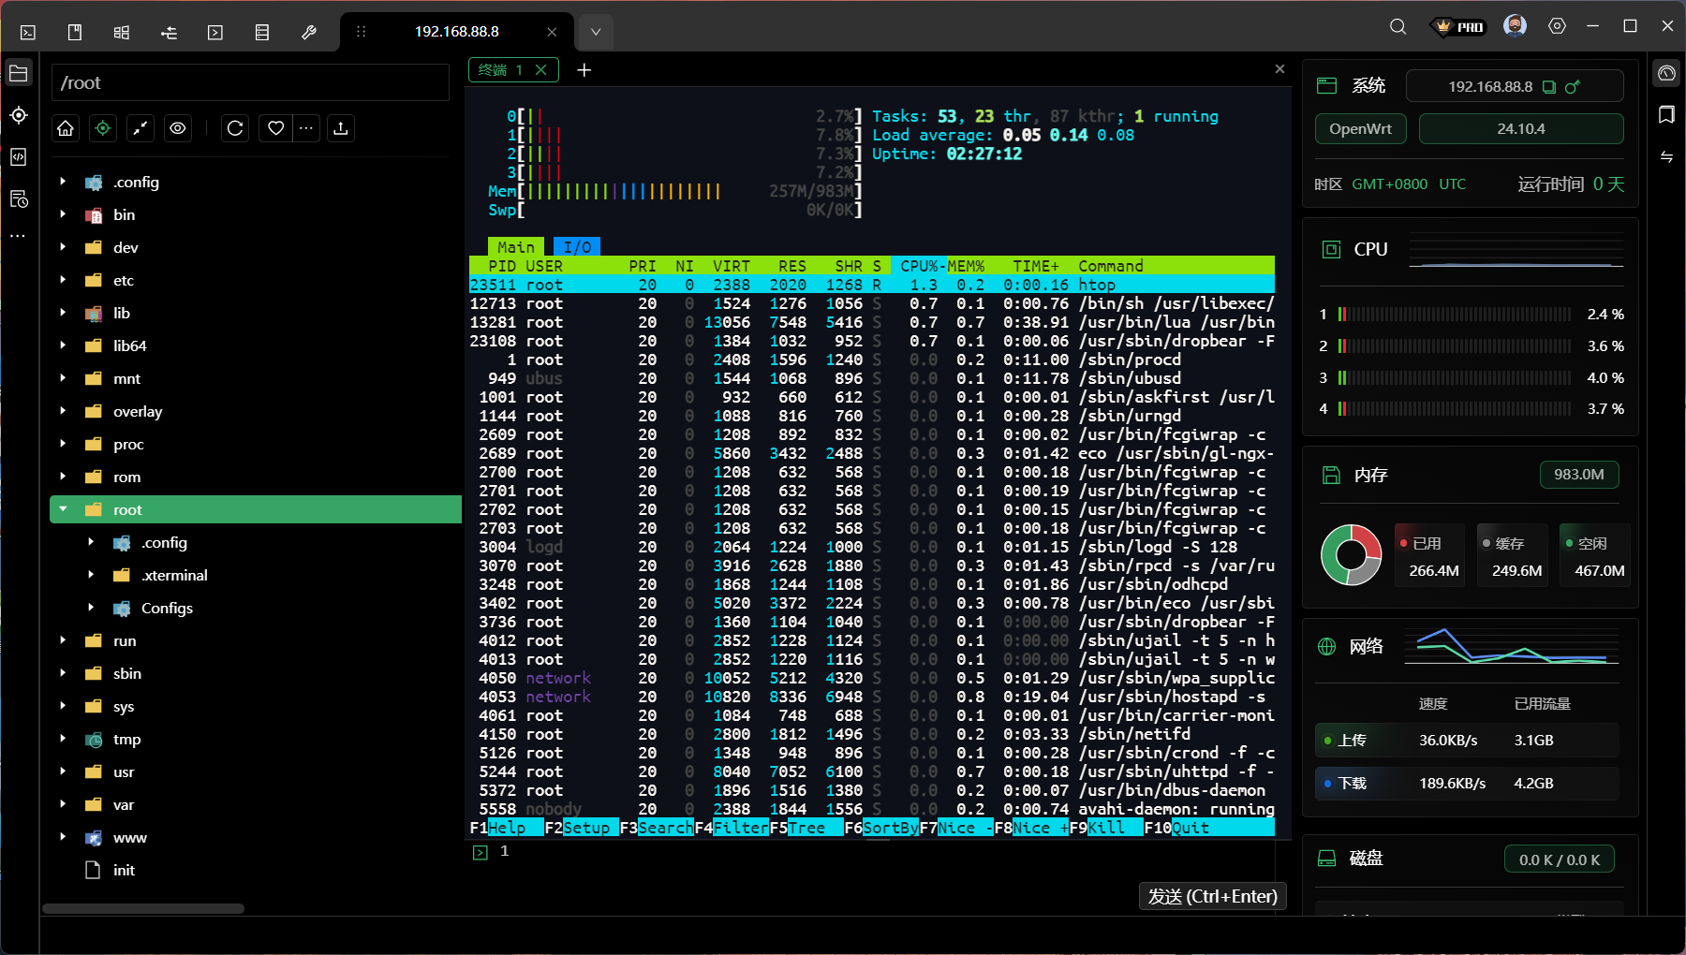Screen dimensions: 1686x955
Task: Open the search magnifier in title bar
Action: pos(1398,26)
